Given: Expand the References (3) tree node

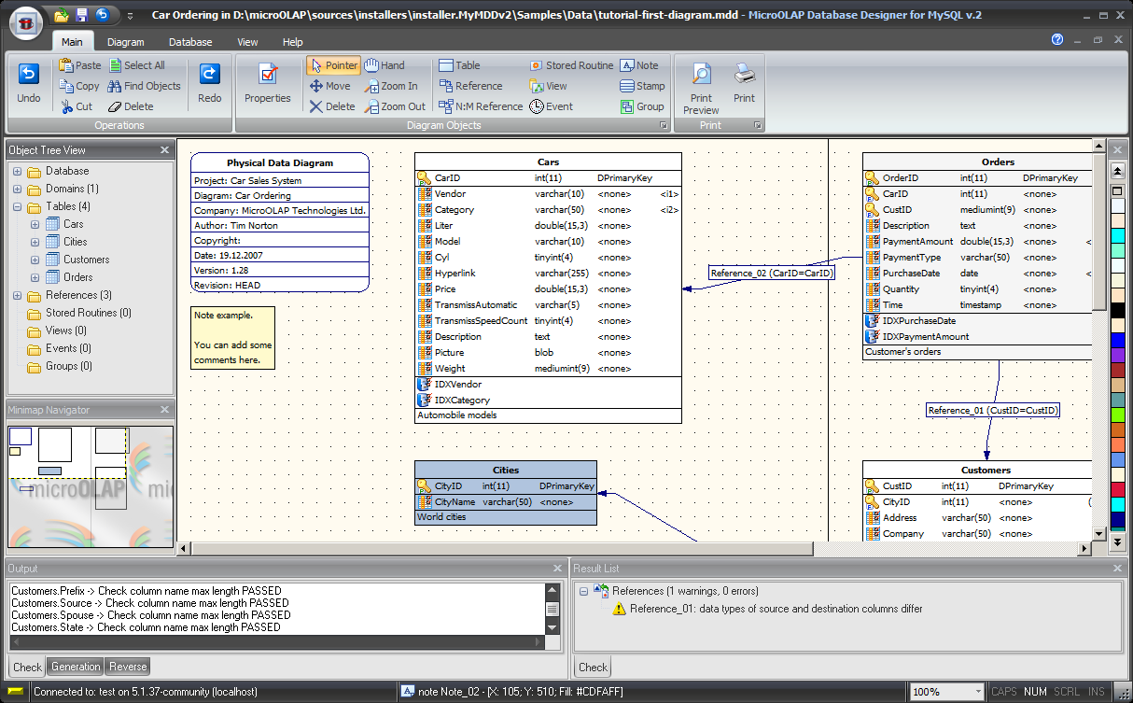Looking at the screenshot, I should pyautogui.click(x=18, y=296).
